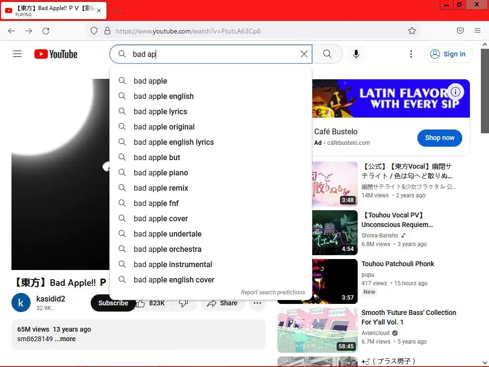
Task: Share the video
Action: click(x=222, y=303)
